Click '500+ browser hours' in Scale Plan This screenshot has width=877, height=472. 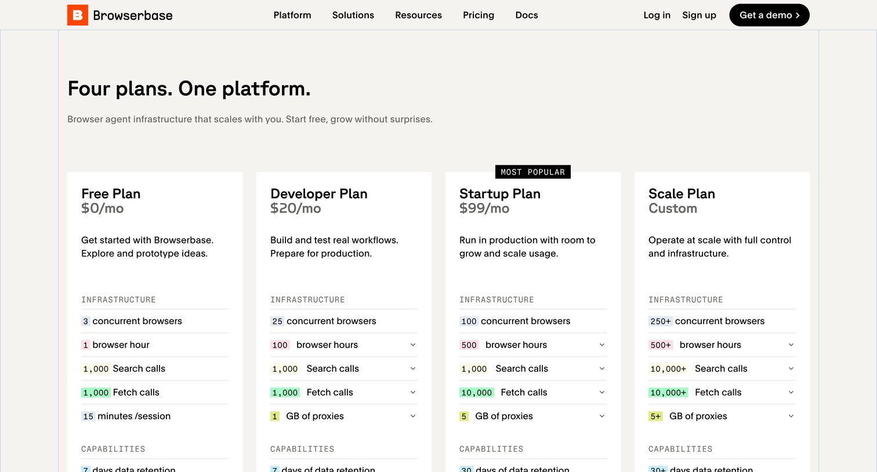(695, 345)
